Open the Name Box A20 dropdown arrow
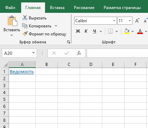Viewport: 148px width, 128px height. tap(33, 53)
